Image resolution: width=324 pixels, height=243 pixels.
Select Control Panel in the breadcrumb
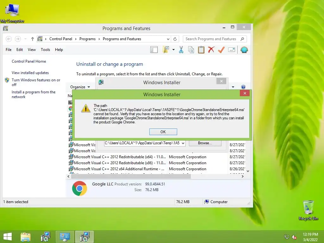coord(61,39)
